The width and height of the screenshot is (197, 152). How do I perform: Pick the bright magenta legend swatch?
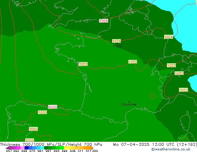pos(19,148)
